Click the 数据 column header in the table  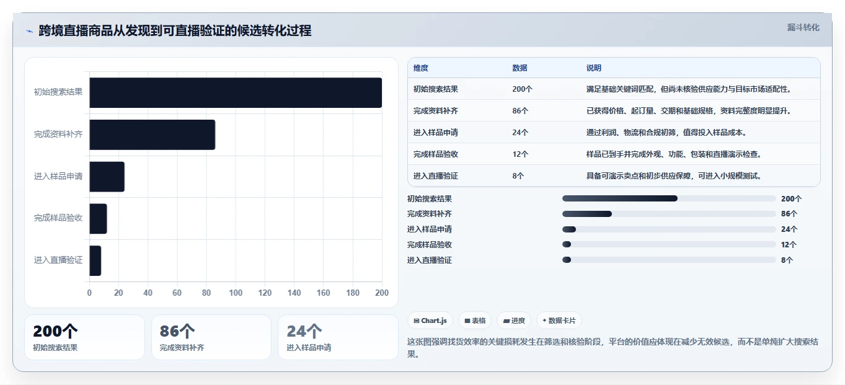520,68
